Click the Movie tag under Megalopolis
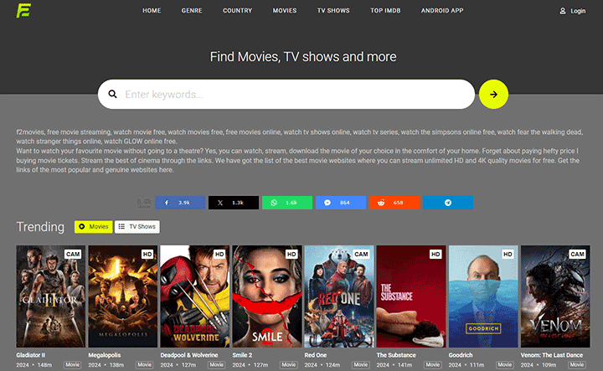 tap(145, 365)
